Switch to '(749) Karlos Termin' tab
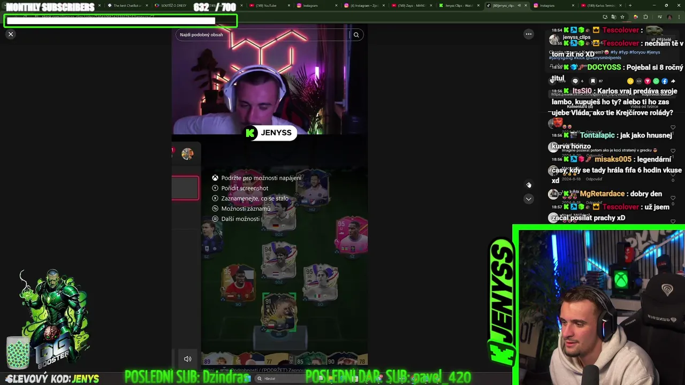 (602, 5)
